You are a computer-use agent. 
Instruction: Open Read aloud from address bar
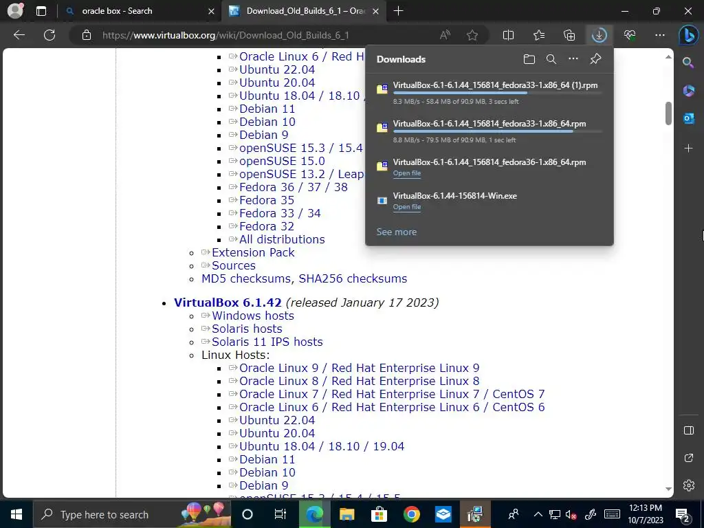tap(445, 35)
